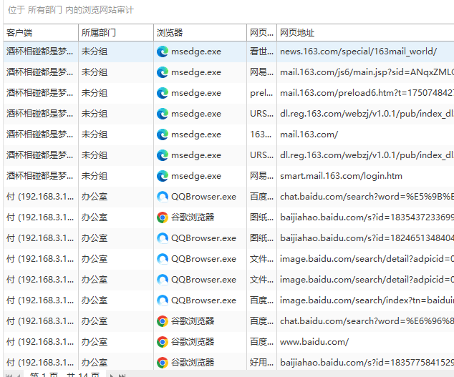Click Edge icon in mail.163.com/js6/main.jsp row
This screenshot has width=454, height=377.
tap(162, 72)
